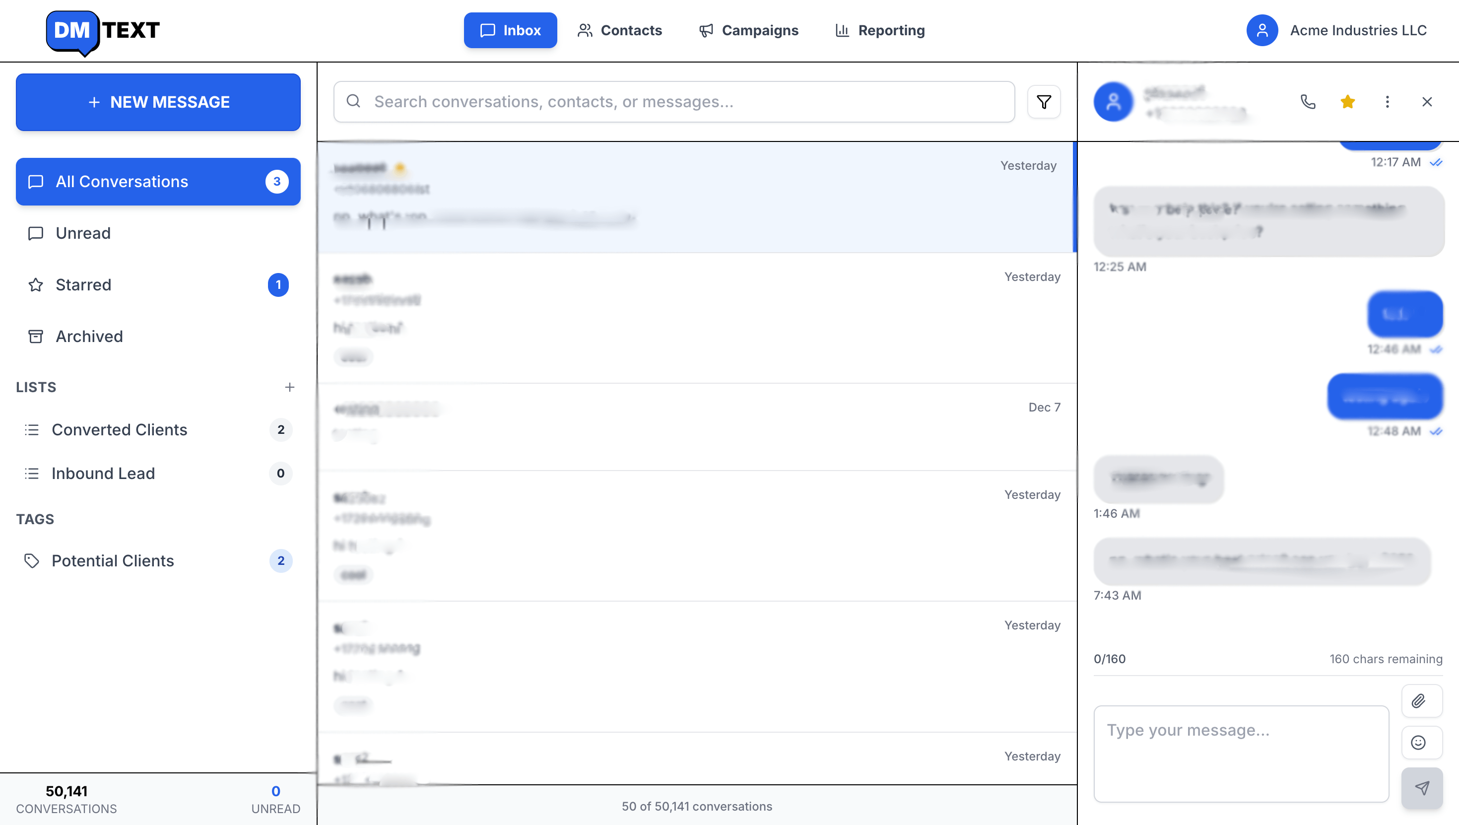The image size is (1459, 825).
Task: Add a new list under LISTS
Action: pos(290,387)
